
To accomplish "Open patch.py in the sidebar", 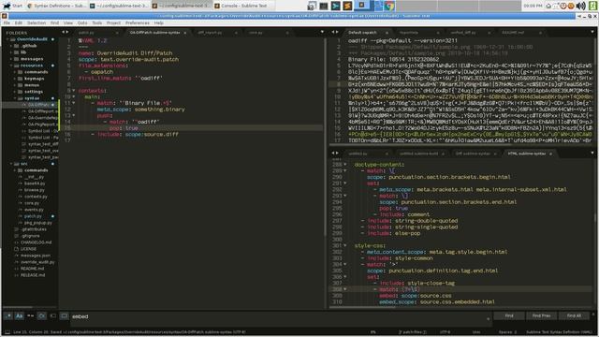I will tap(34, 216).
